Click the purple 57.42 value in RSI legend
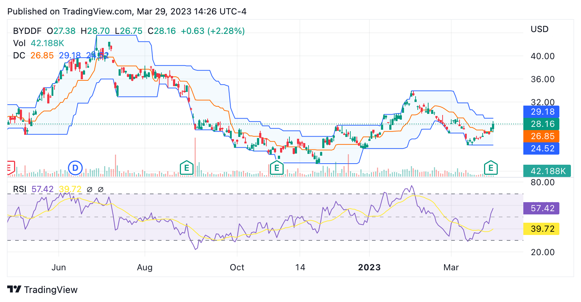581x302 pixels. click(43, 189)
